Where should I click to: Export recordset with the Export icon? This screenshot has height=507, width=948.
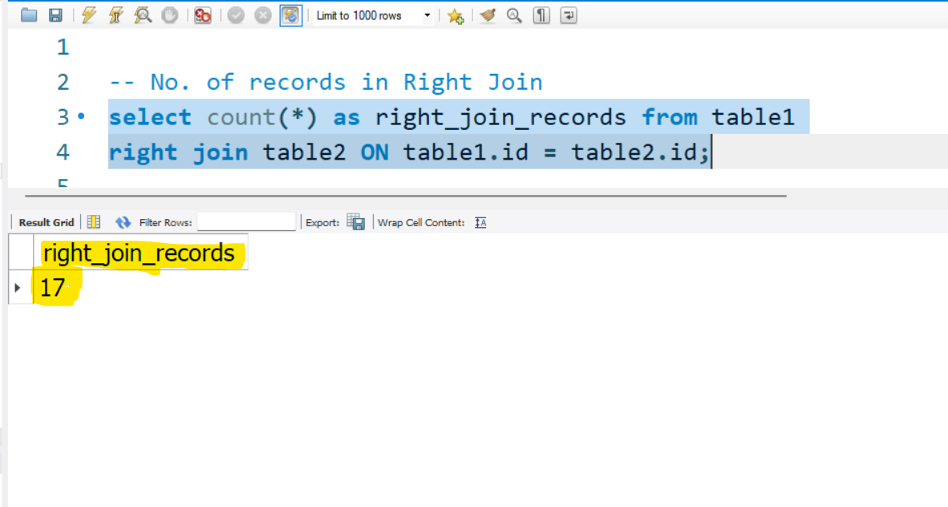pos(355,222)
